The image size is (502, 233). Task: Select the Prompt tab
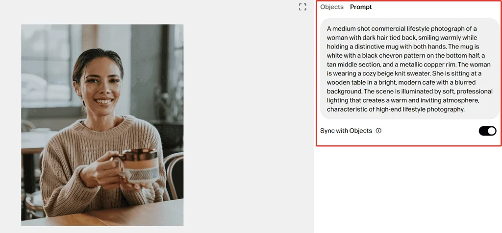(x=361, y=7)
